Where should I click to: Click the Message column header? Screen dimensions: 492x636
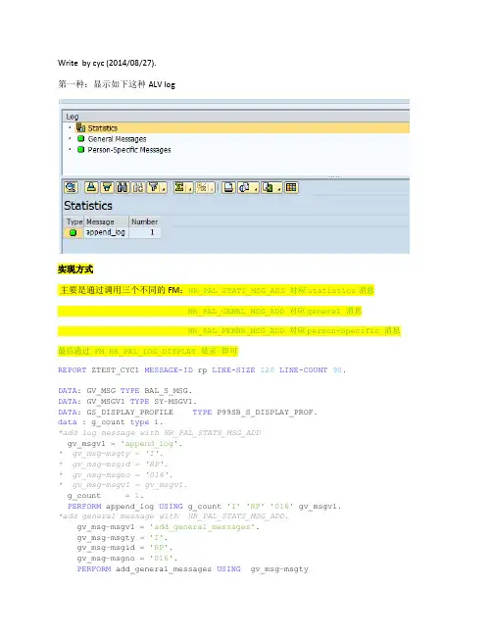point(106,221)
